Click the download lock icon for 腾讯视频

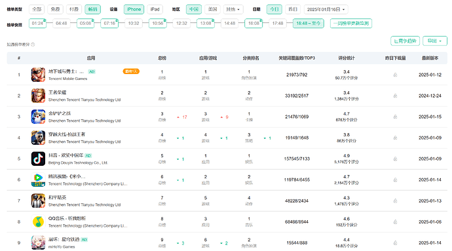395,180
